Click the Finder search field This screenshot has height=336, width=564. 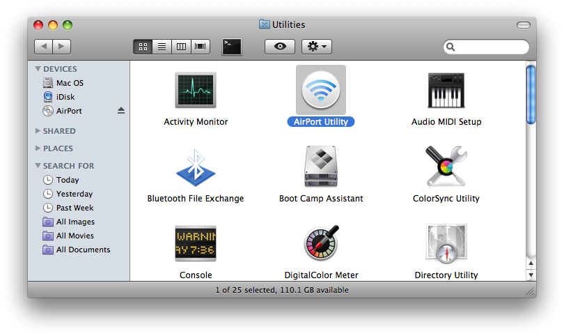486,47
